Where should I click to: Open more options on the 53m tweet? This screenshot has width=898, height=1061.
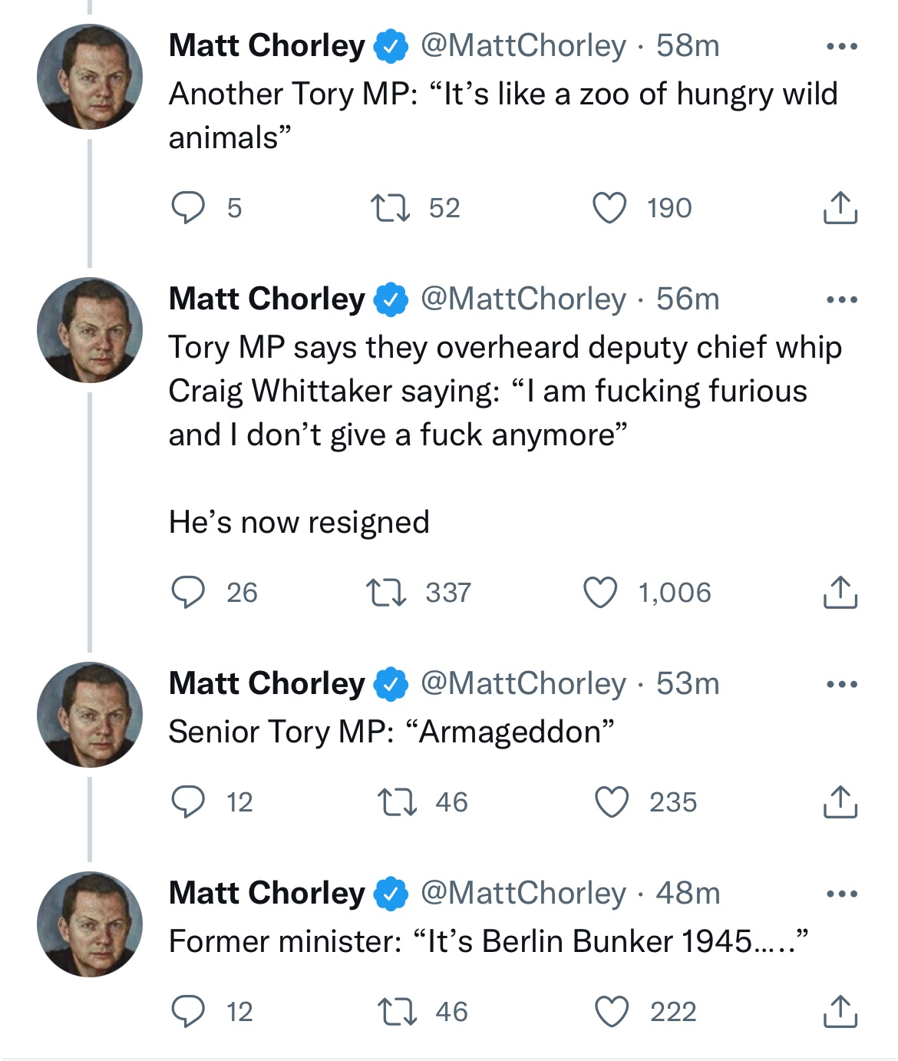click(x=842, y=685)
